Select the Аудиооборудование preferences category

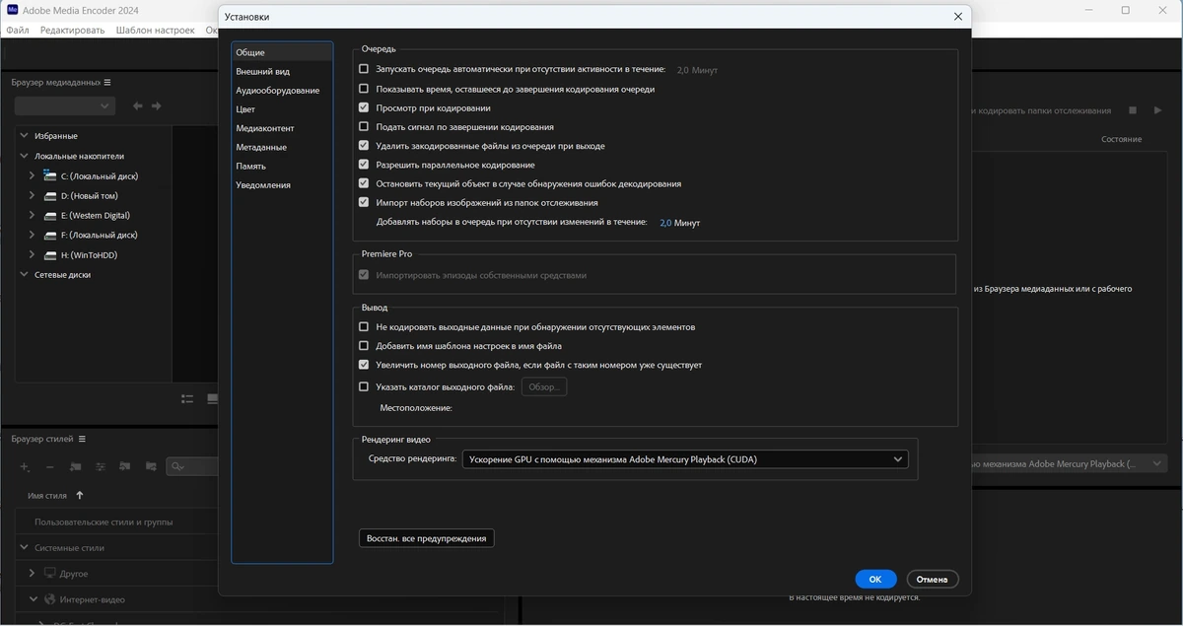(x=282, y=91)
